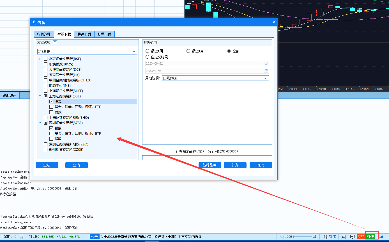Open calendar picker for the 2023-08-22 date
The image size is (389, 242).
(x=266, y=63)
